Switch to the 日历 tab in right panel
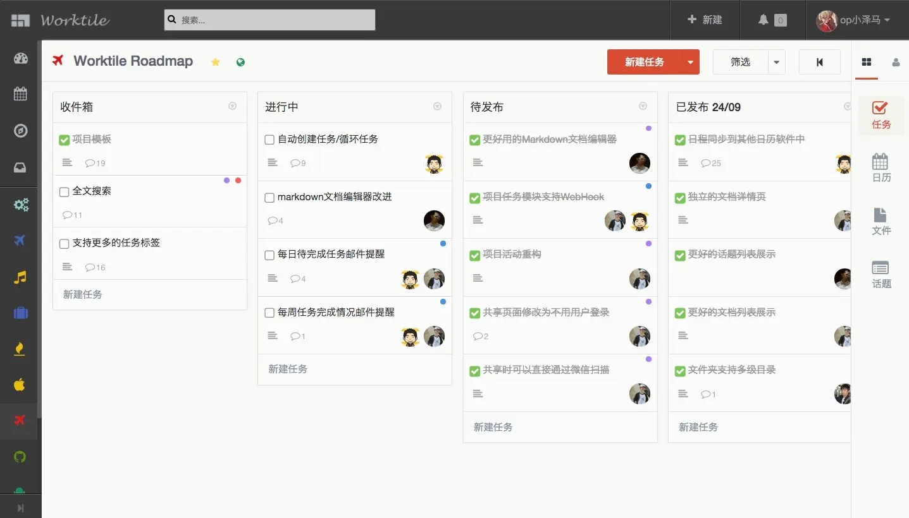 click(881, 168)
